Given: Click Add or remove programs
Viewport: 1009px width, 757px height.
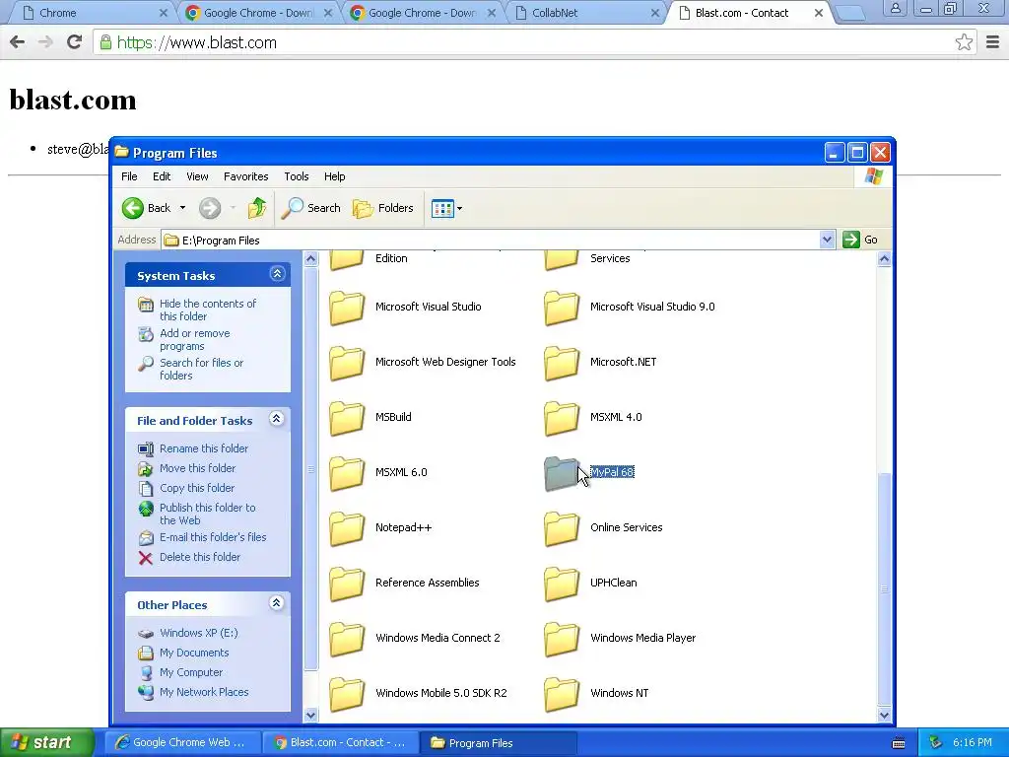Looking at the screenshot, I should pos(194,339).
